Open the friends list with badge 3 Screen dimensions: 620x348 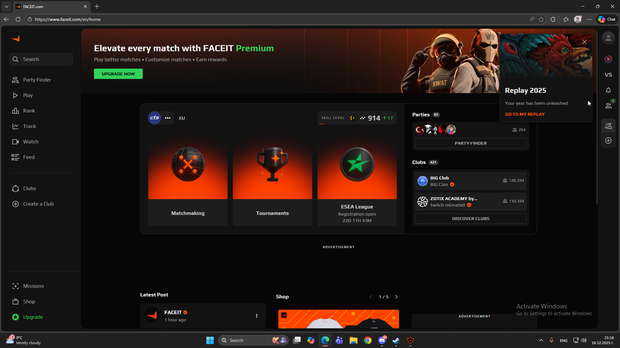point(609,105)
